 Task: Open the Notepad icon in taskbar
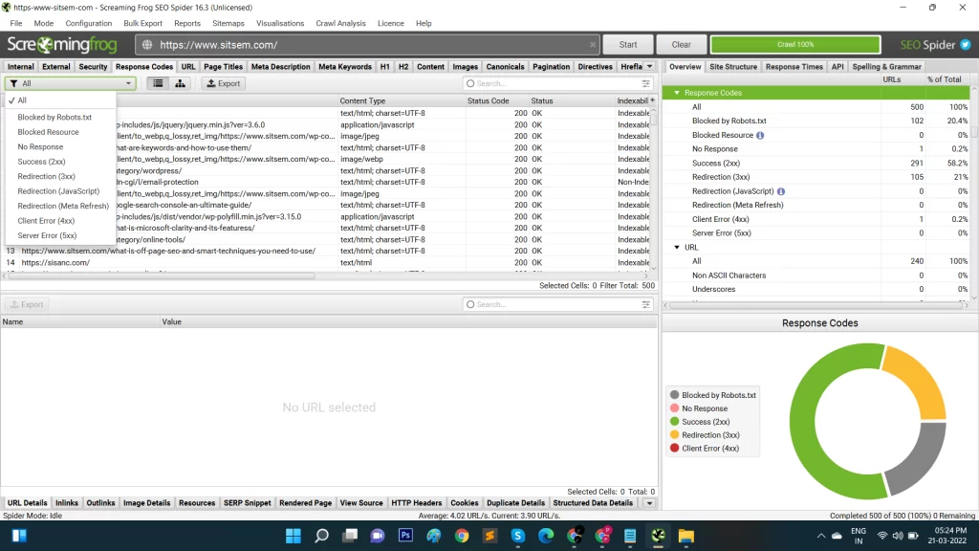[630, 536]
